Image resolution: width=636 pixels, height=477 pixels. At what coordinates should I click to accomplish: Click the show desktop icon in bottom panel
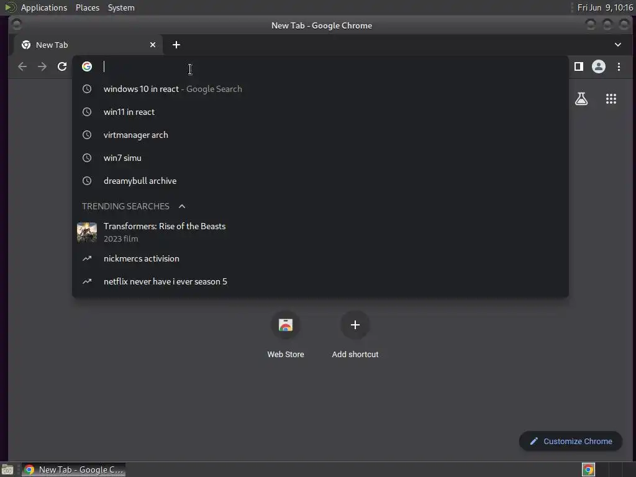(x=7, y=470)
